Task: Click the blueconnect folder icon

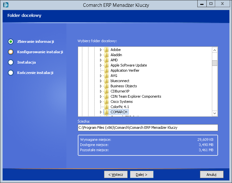Action: pyautogui.click(x=106, y=81)
